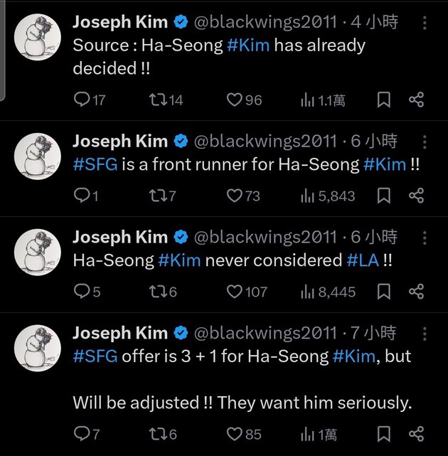This screenshot has height=456, width=448.
Task: Bookmark the '3 + 1 offer' tweet
Action: point(383,433)
